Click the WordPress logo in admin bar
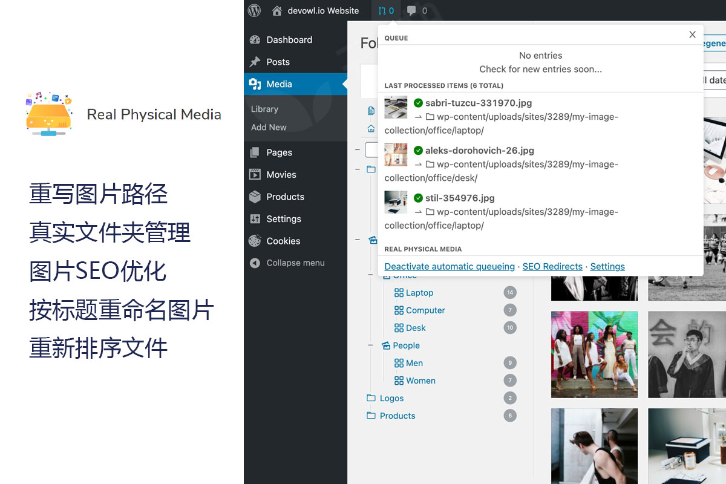 click(254, 10)
